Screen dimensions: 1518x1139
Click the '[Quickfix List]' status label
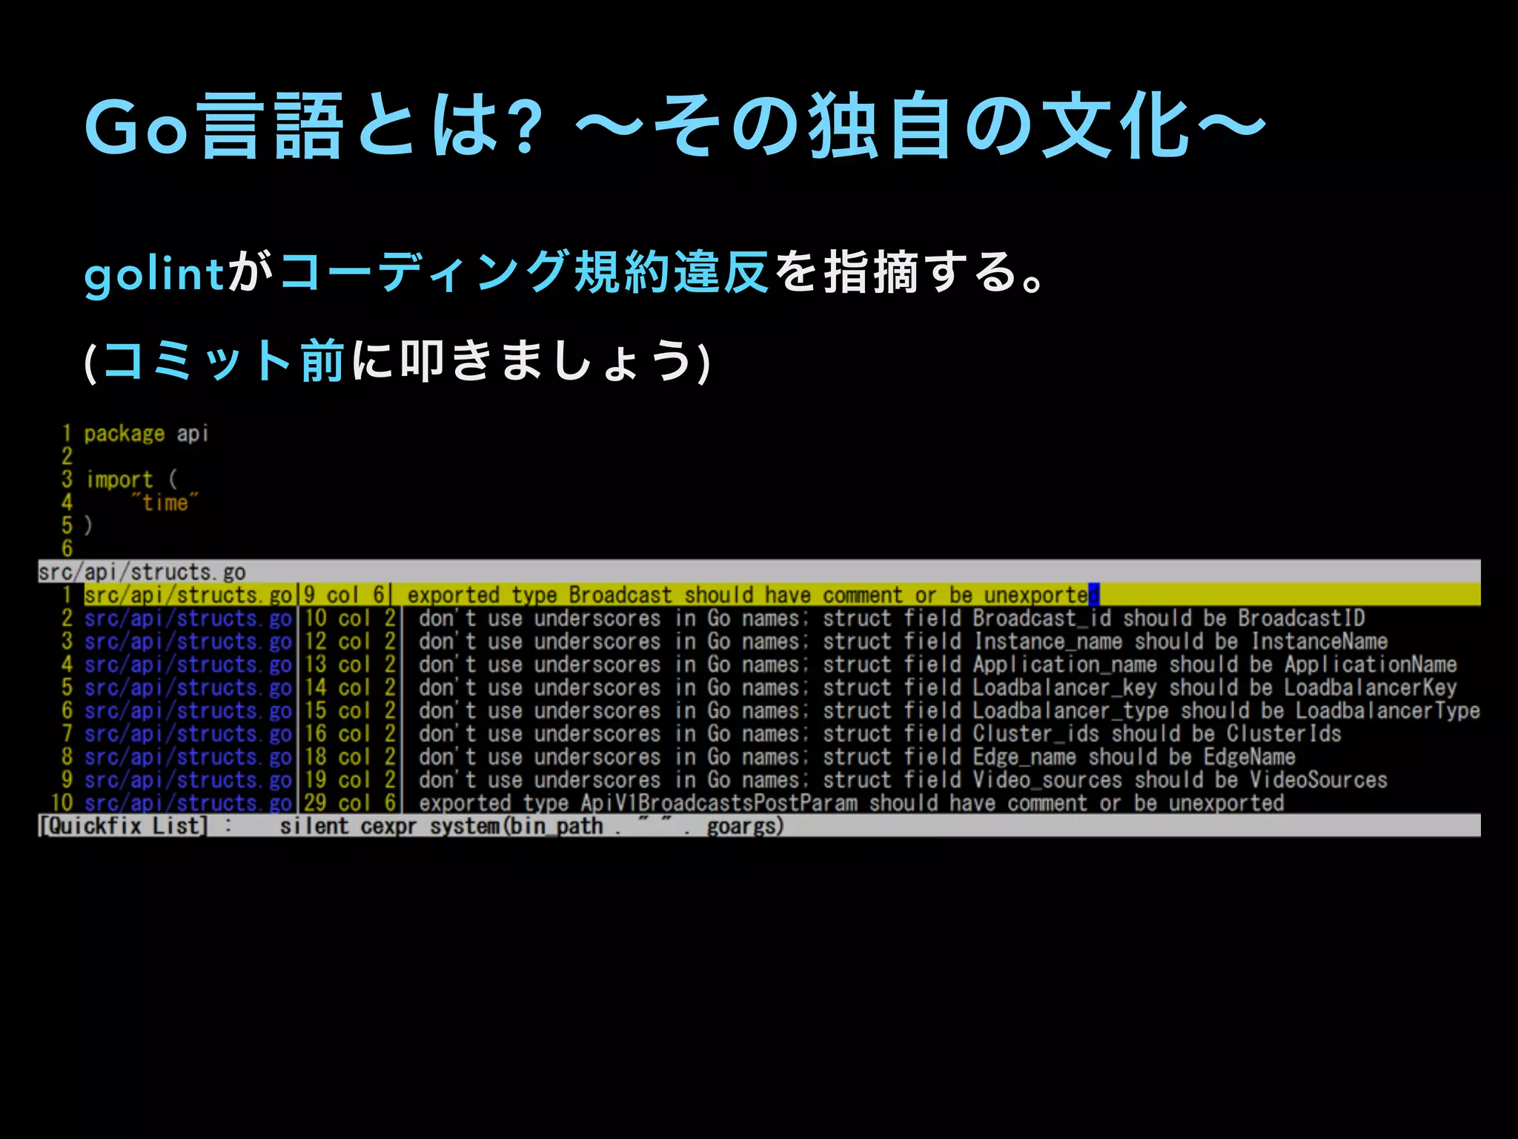(x=123, y=825)
